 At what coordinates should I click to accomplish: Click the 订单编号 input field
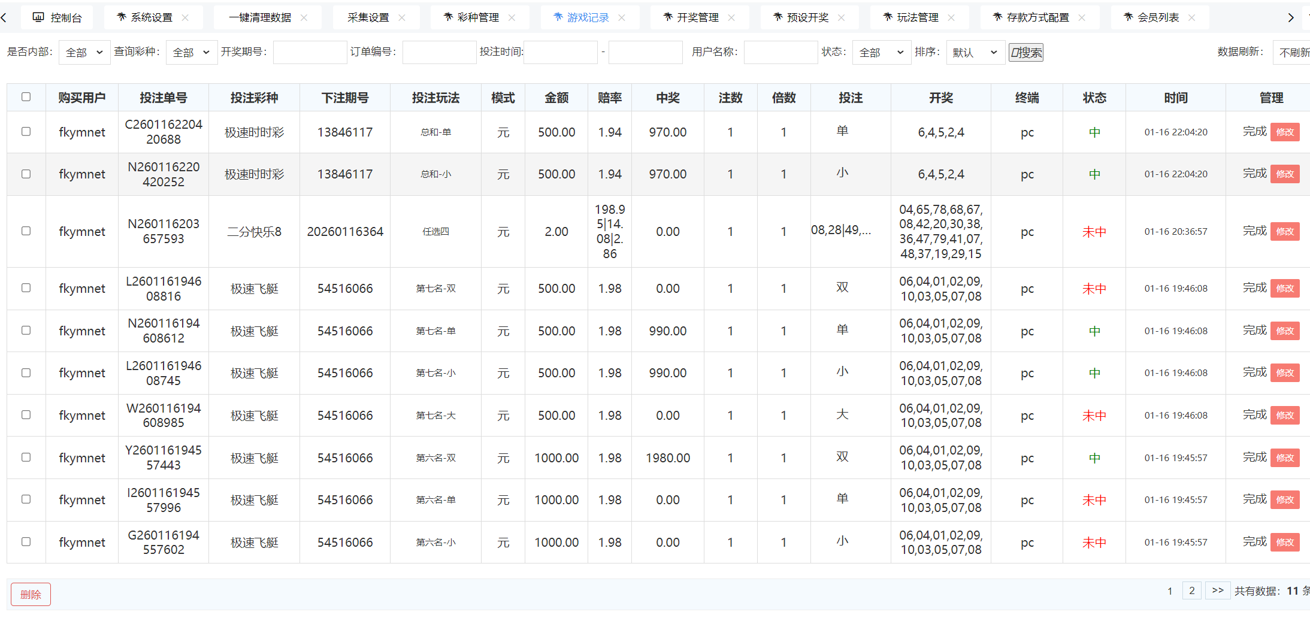[439, 52]
